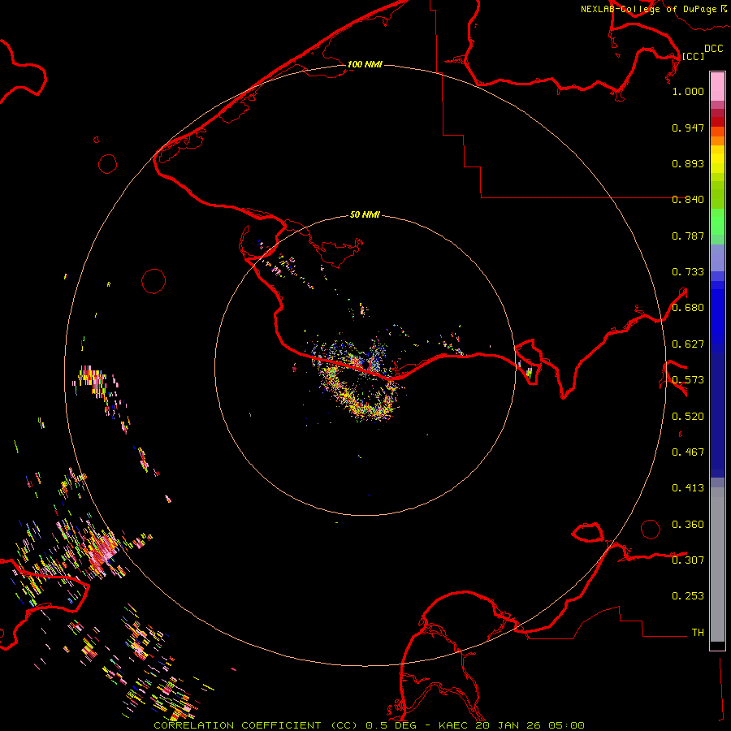Click the [CC] units label
Screen dimensions: 731x731
pyautogui.click(x=693, y=56)
